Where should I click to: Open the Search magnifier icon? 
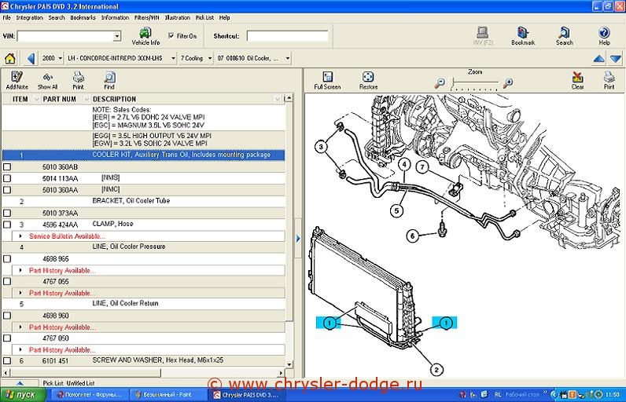[564, 36]
